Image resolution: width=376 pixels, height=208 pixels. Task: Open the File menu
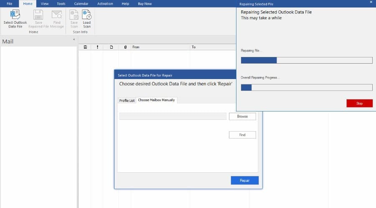point(9,4)
